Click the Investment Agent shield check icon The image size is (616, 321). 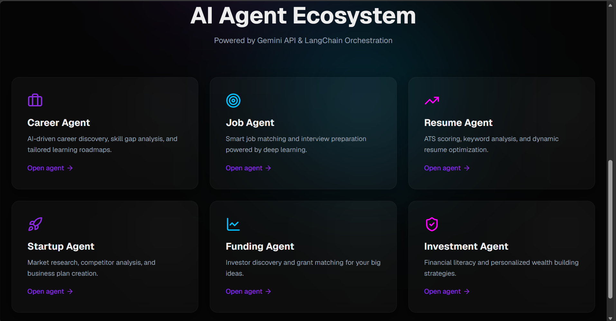click(432, 224)
